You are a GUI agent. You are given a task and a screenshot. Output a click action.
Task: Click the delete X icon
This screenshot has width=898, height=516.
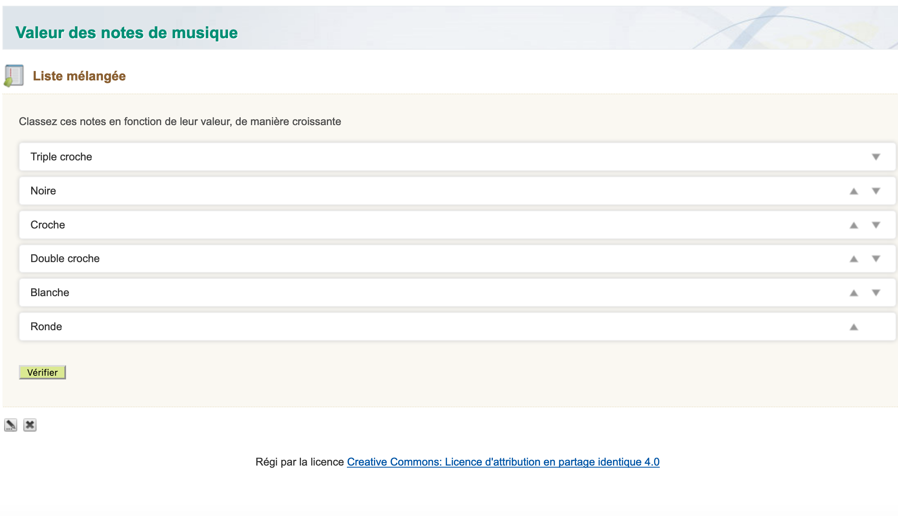30,425
